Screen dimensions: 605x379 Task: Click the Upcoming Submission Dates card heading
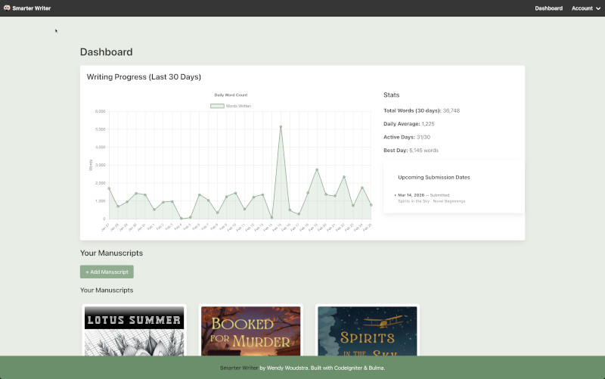click(x=433, y=177)
